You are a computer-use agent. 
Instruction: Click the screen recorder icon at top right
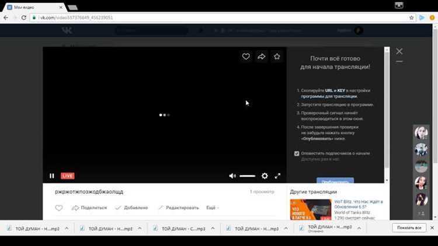click(x=399, y=5)
